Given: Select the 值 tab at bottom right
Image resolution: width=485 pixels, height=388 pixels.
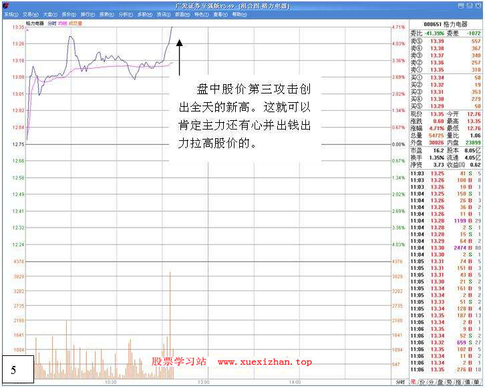Looking at the screenshot, I should [468, 382].
